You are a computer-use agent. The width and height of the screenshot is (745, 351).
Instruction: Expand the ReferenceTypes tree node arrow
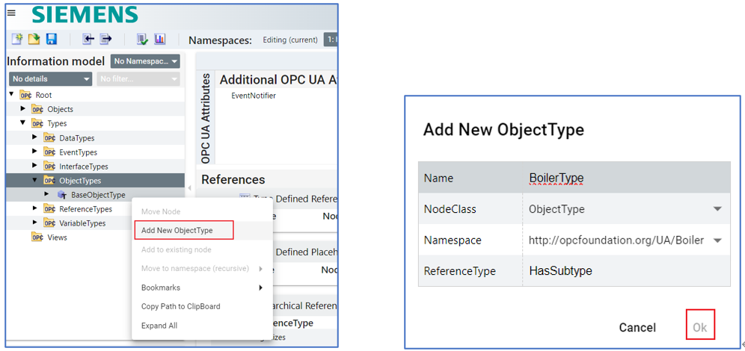34,208
